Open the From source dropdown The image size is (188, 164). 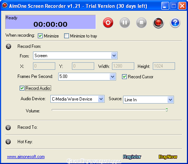tap(114, 56)
